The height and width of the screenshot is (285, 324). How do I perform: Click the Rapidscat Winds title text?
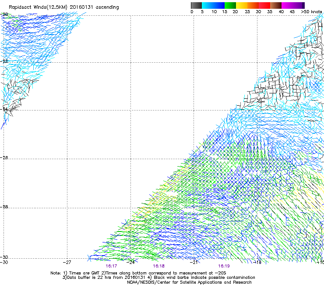pos(64,7)
